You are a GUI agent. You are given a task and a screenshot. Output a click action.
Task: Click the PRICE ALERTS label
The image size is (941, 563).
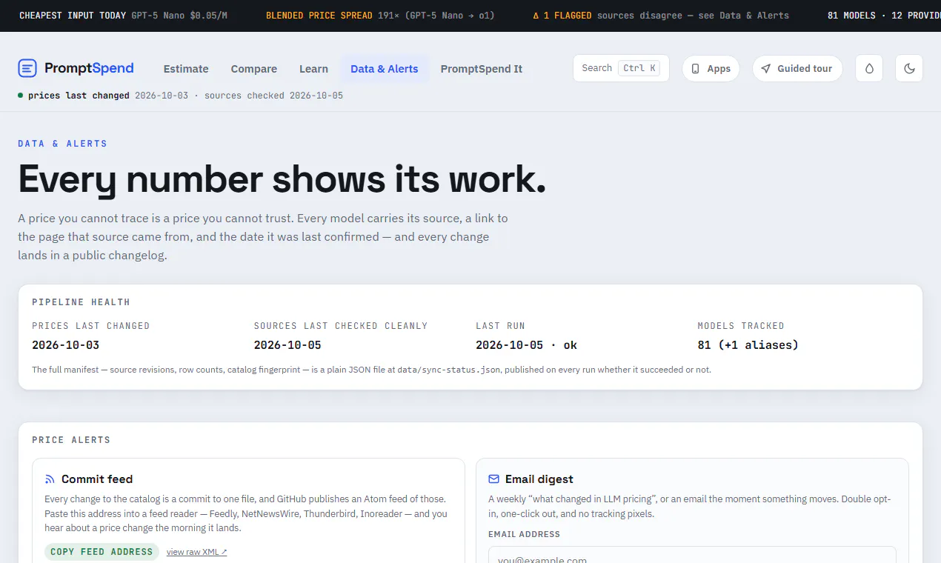pyautogui.click(x=71, y=440)
